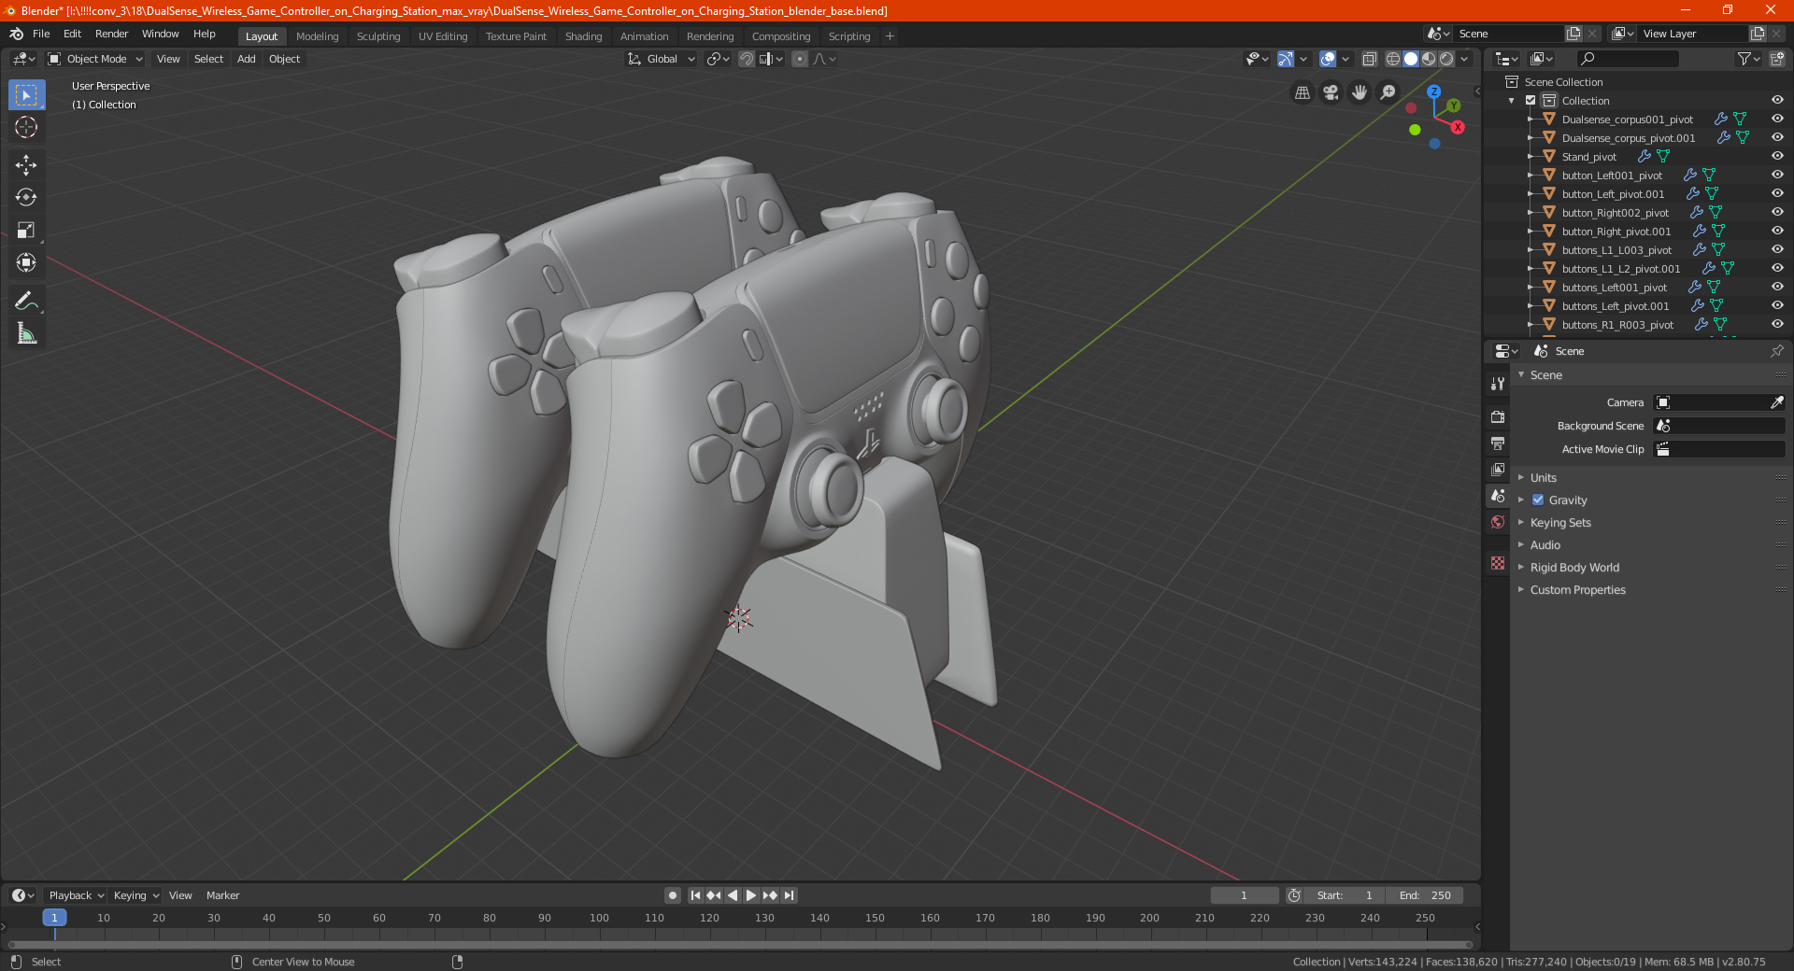The image size is (1794, 971).
Task: Open the timeline View menu
Action: 180,895
